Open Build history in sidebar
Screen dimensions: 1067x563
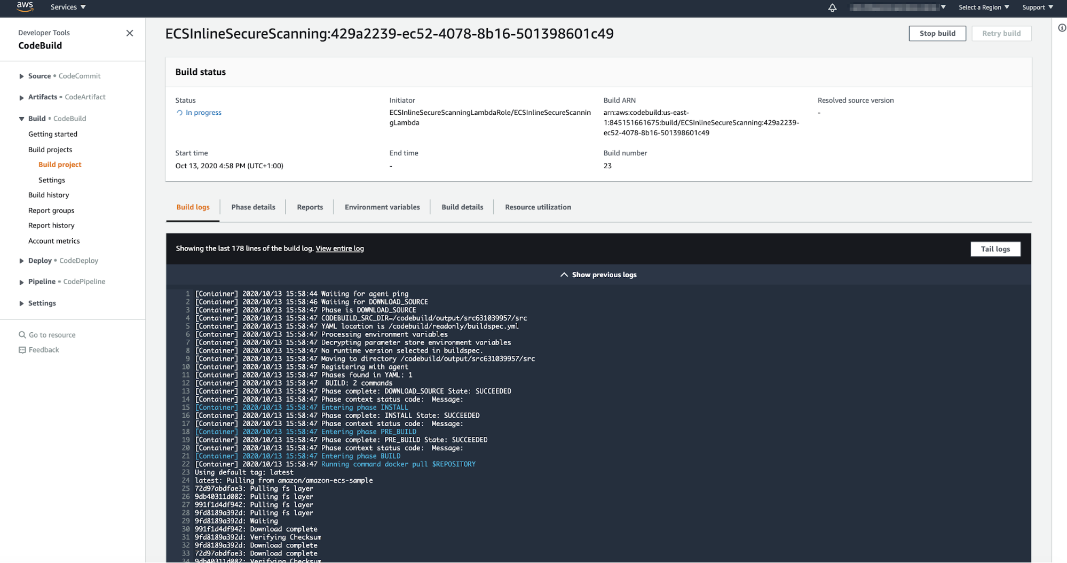pyautogui.click(x=49, y=195)
